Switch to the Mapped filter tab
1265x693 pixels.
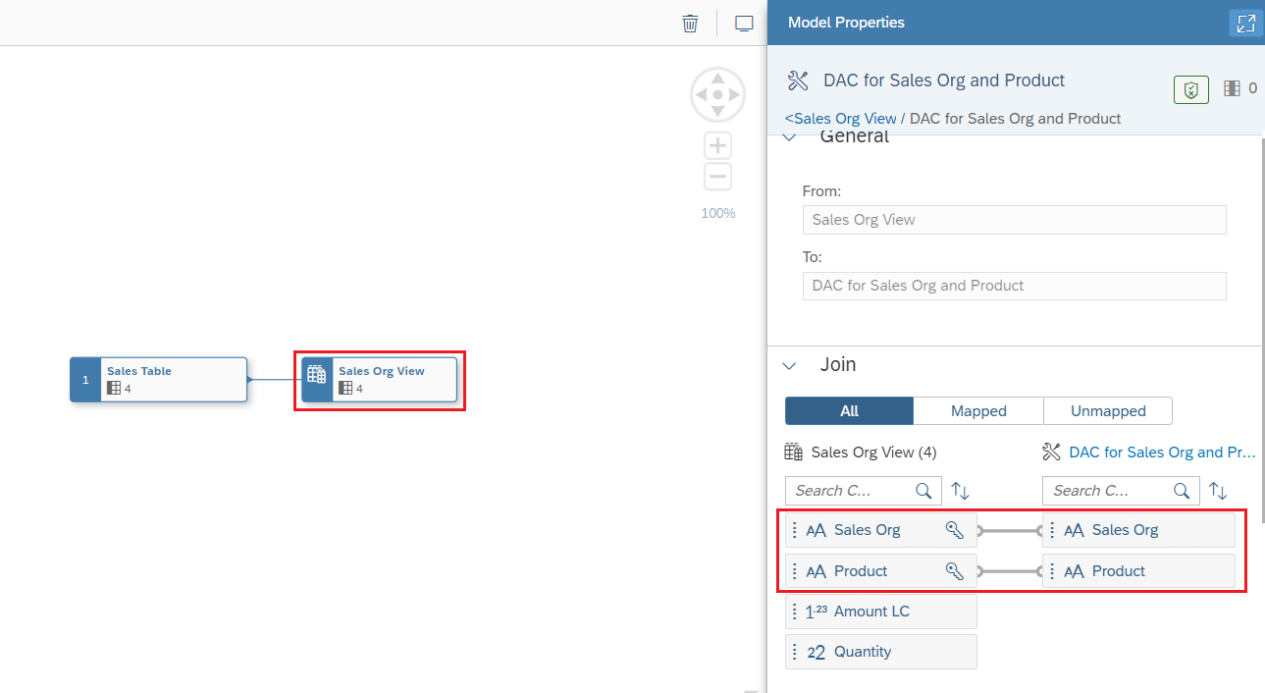978,411
